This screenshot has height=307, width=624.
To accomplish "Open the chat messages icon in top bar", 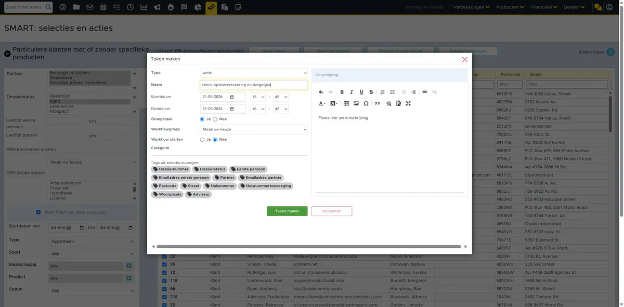I will [598, 7].
